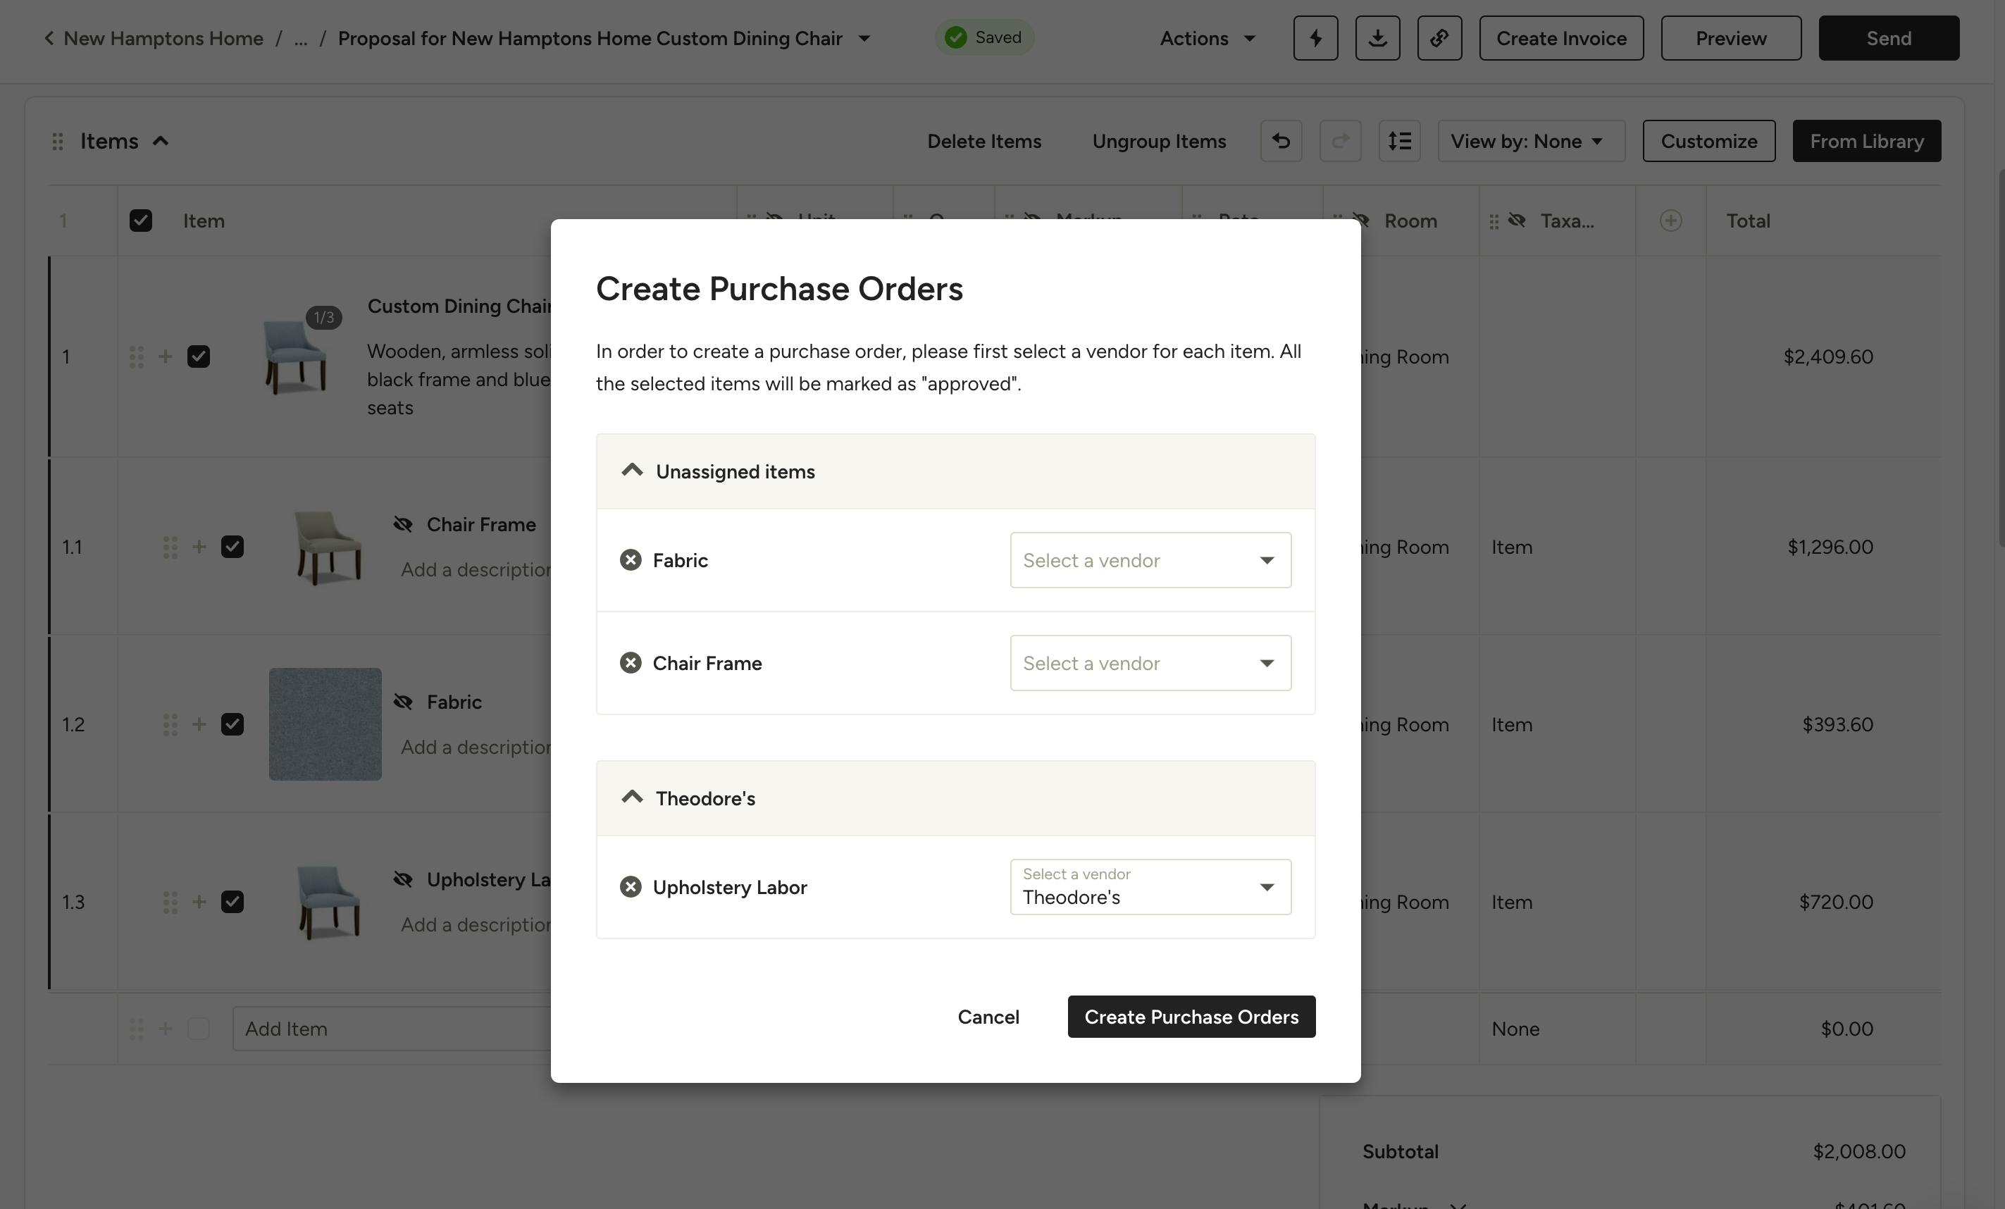Remove Fabric item with X icon
2005x1209 pixels.
tap(631, 559)
